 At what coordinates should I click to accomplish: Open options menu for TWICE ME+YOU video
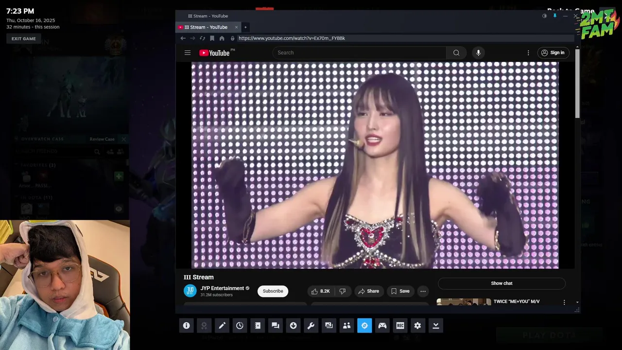pyautogui.click(x=564, y=302)
